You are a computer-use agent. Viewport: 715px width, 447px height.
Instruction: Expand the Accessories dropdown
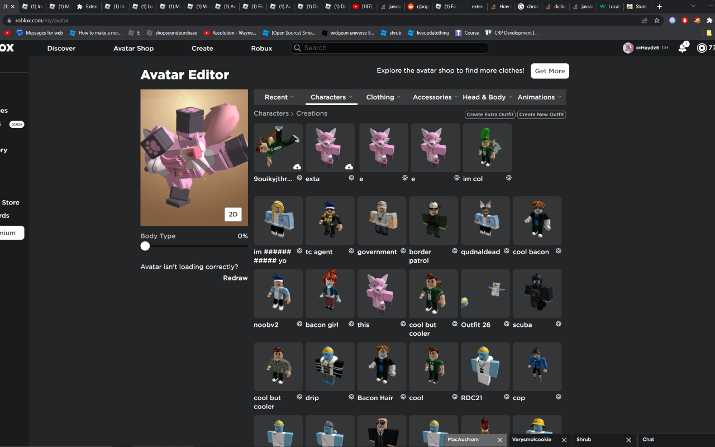[x=432, y=97]
